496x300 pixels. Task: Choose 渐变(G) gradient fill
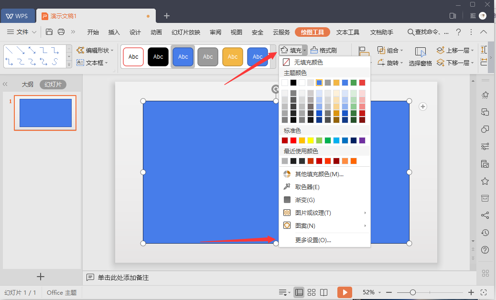point(299,200)
